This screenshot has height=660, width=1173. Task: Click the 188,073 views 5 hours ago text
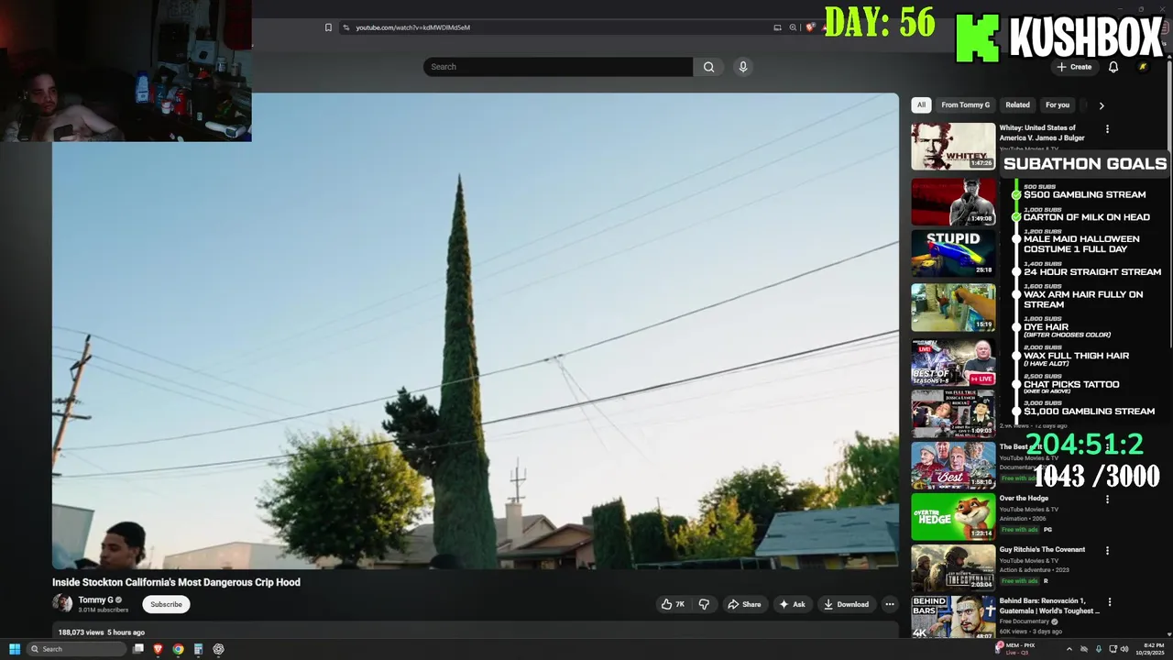tap(102, 632)
